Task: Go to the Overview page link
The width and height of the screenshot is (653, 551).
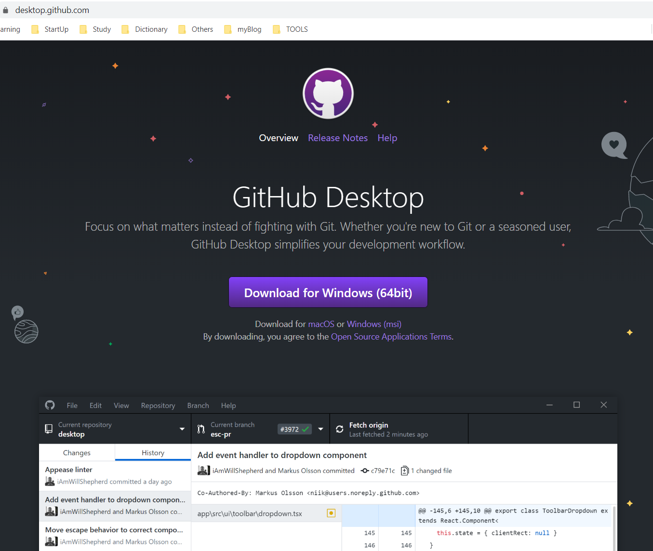Action: coord(279,138)
